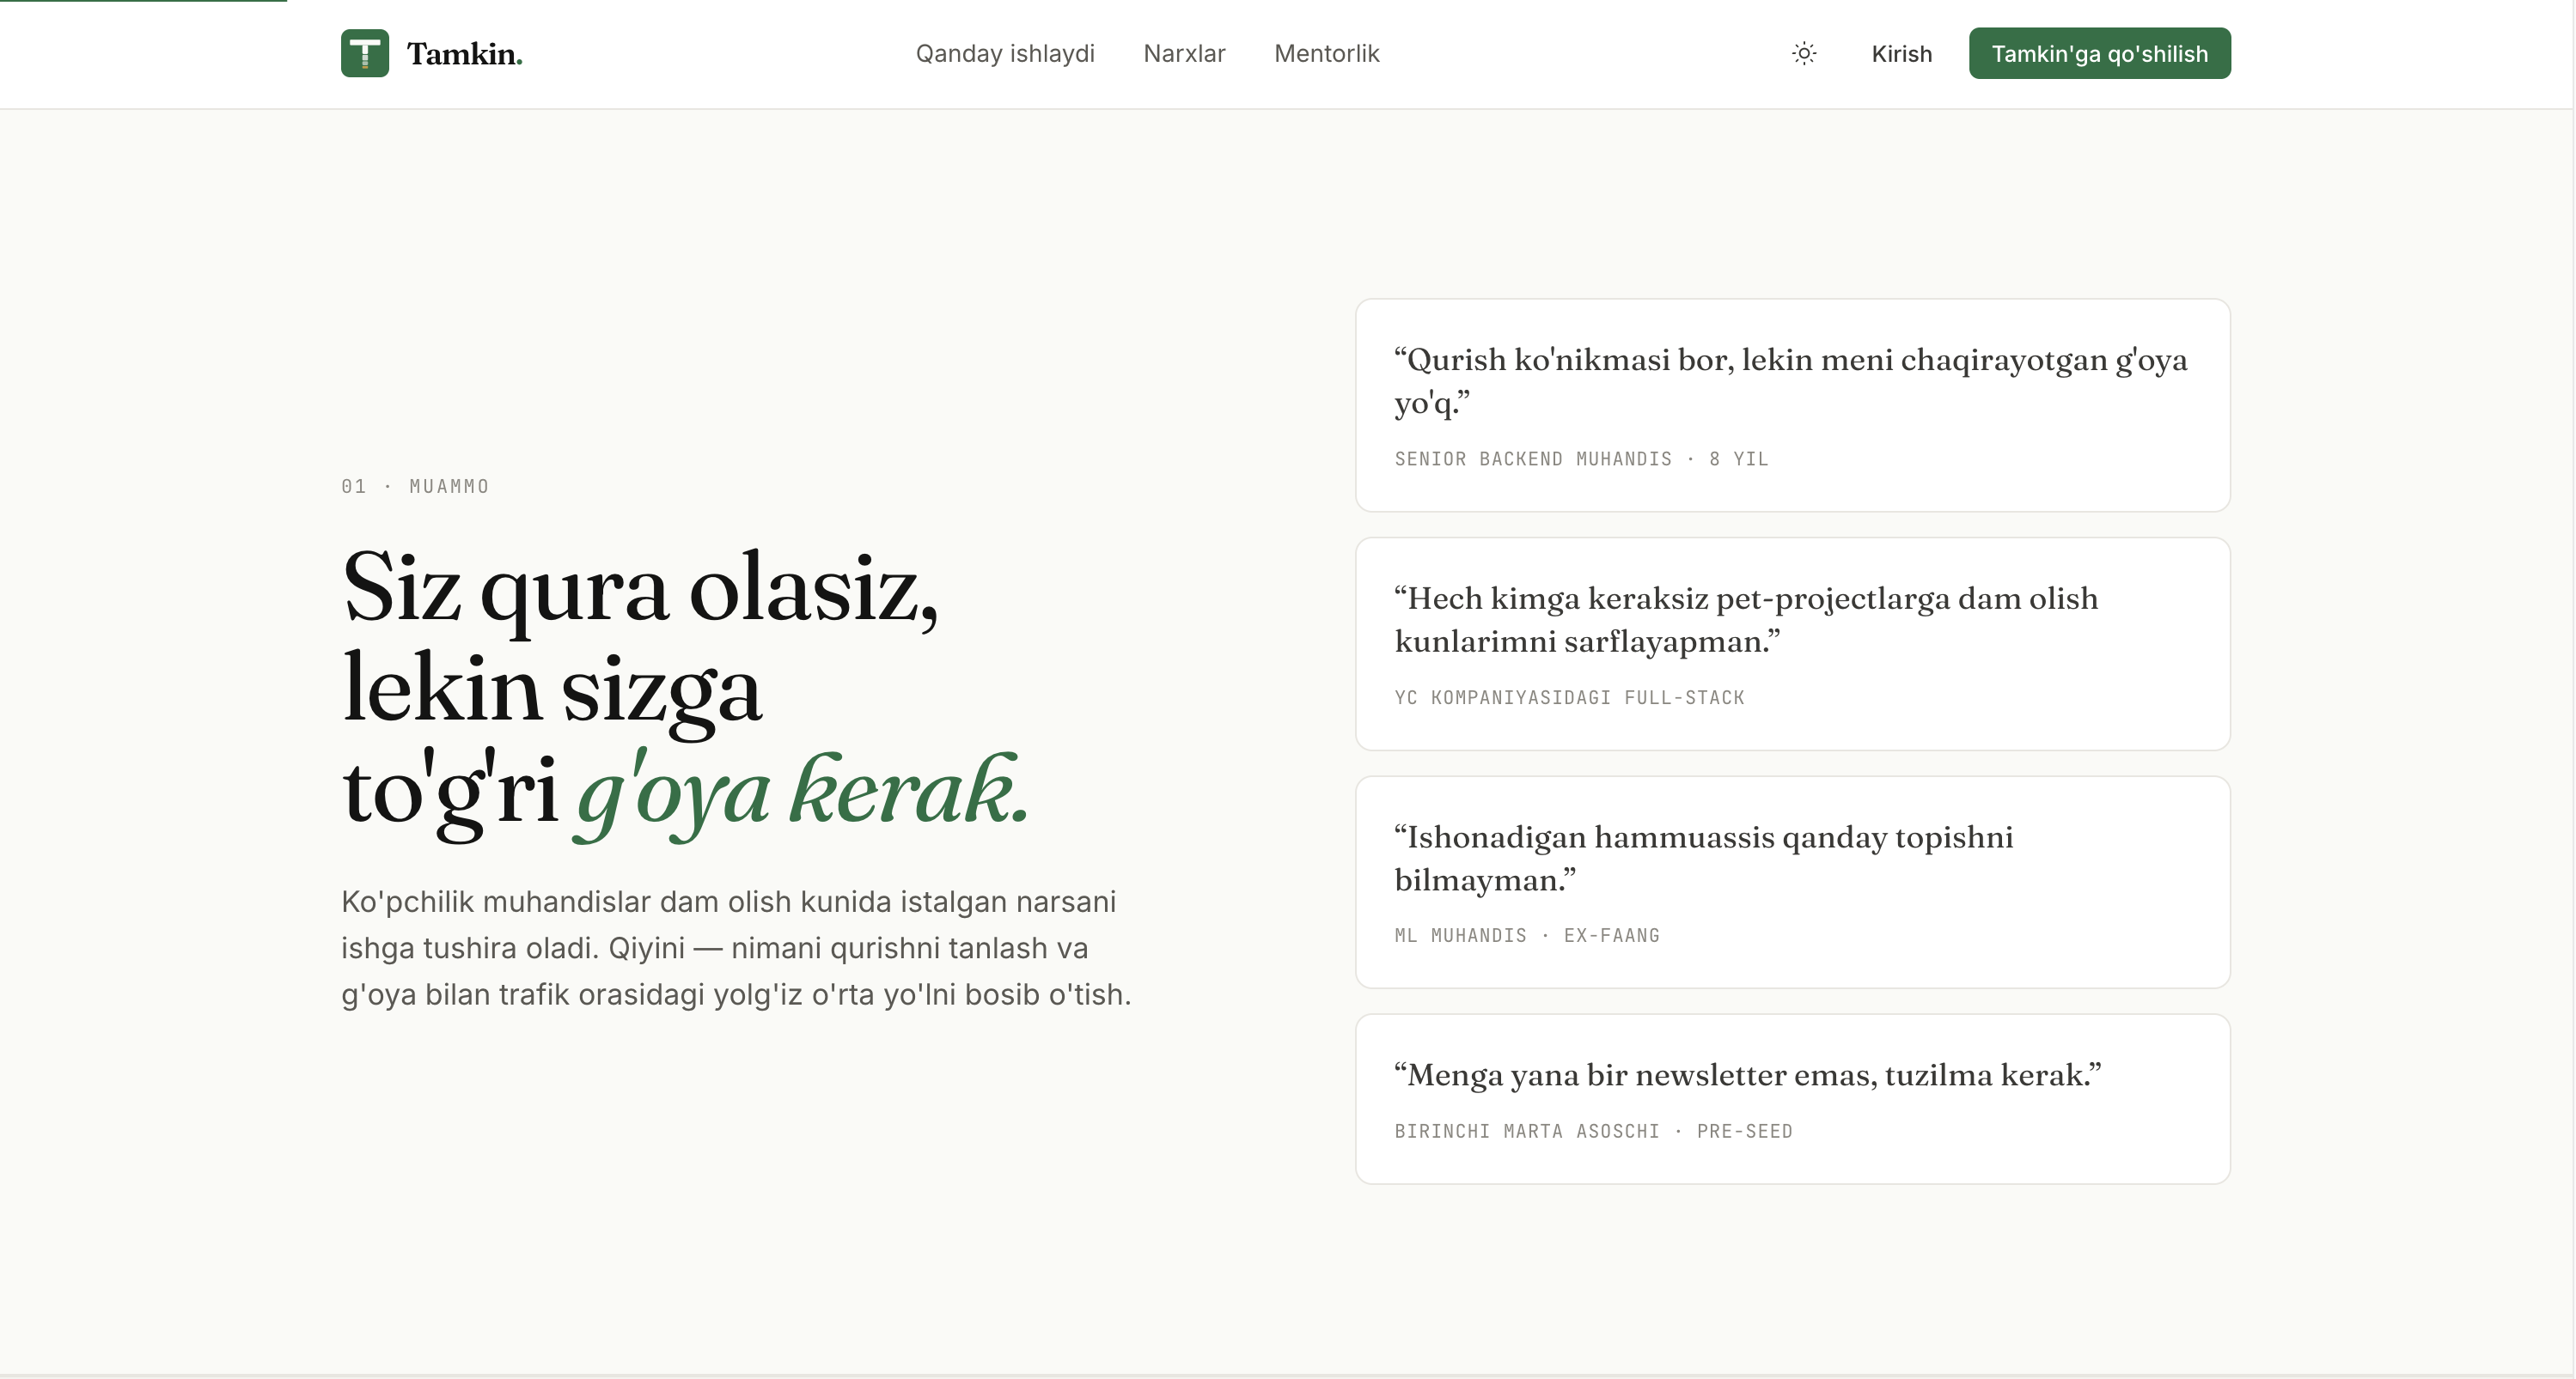2576x1379 pixels.
Task: Go to the Narxlar nav item
Action: (x=1184, y=53)
